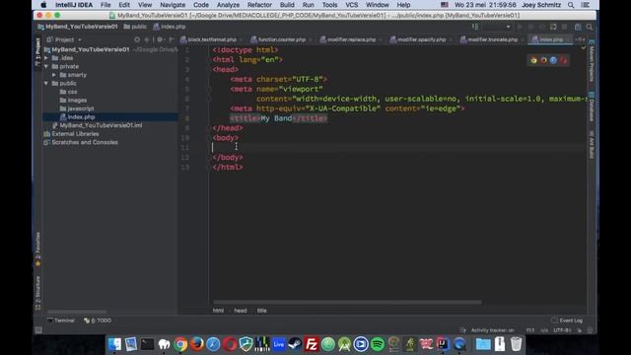Click html in editor breadcrumb bar
631x355 pixels.
coord(218,311)
